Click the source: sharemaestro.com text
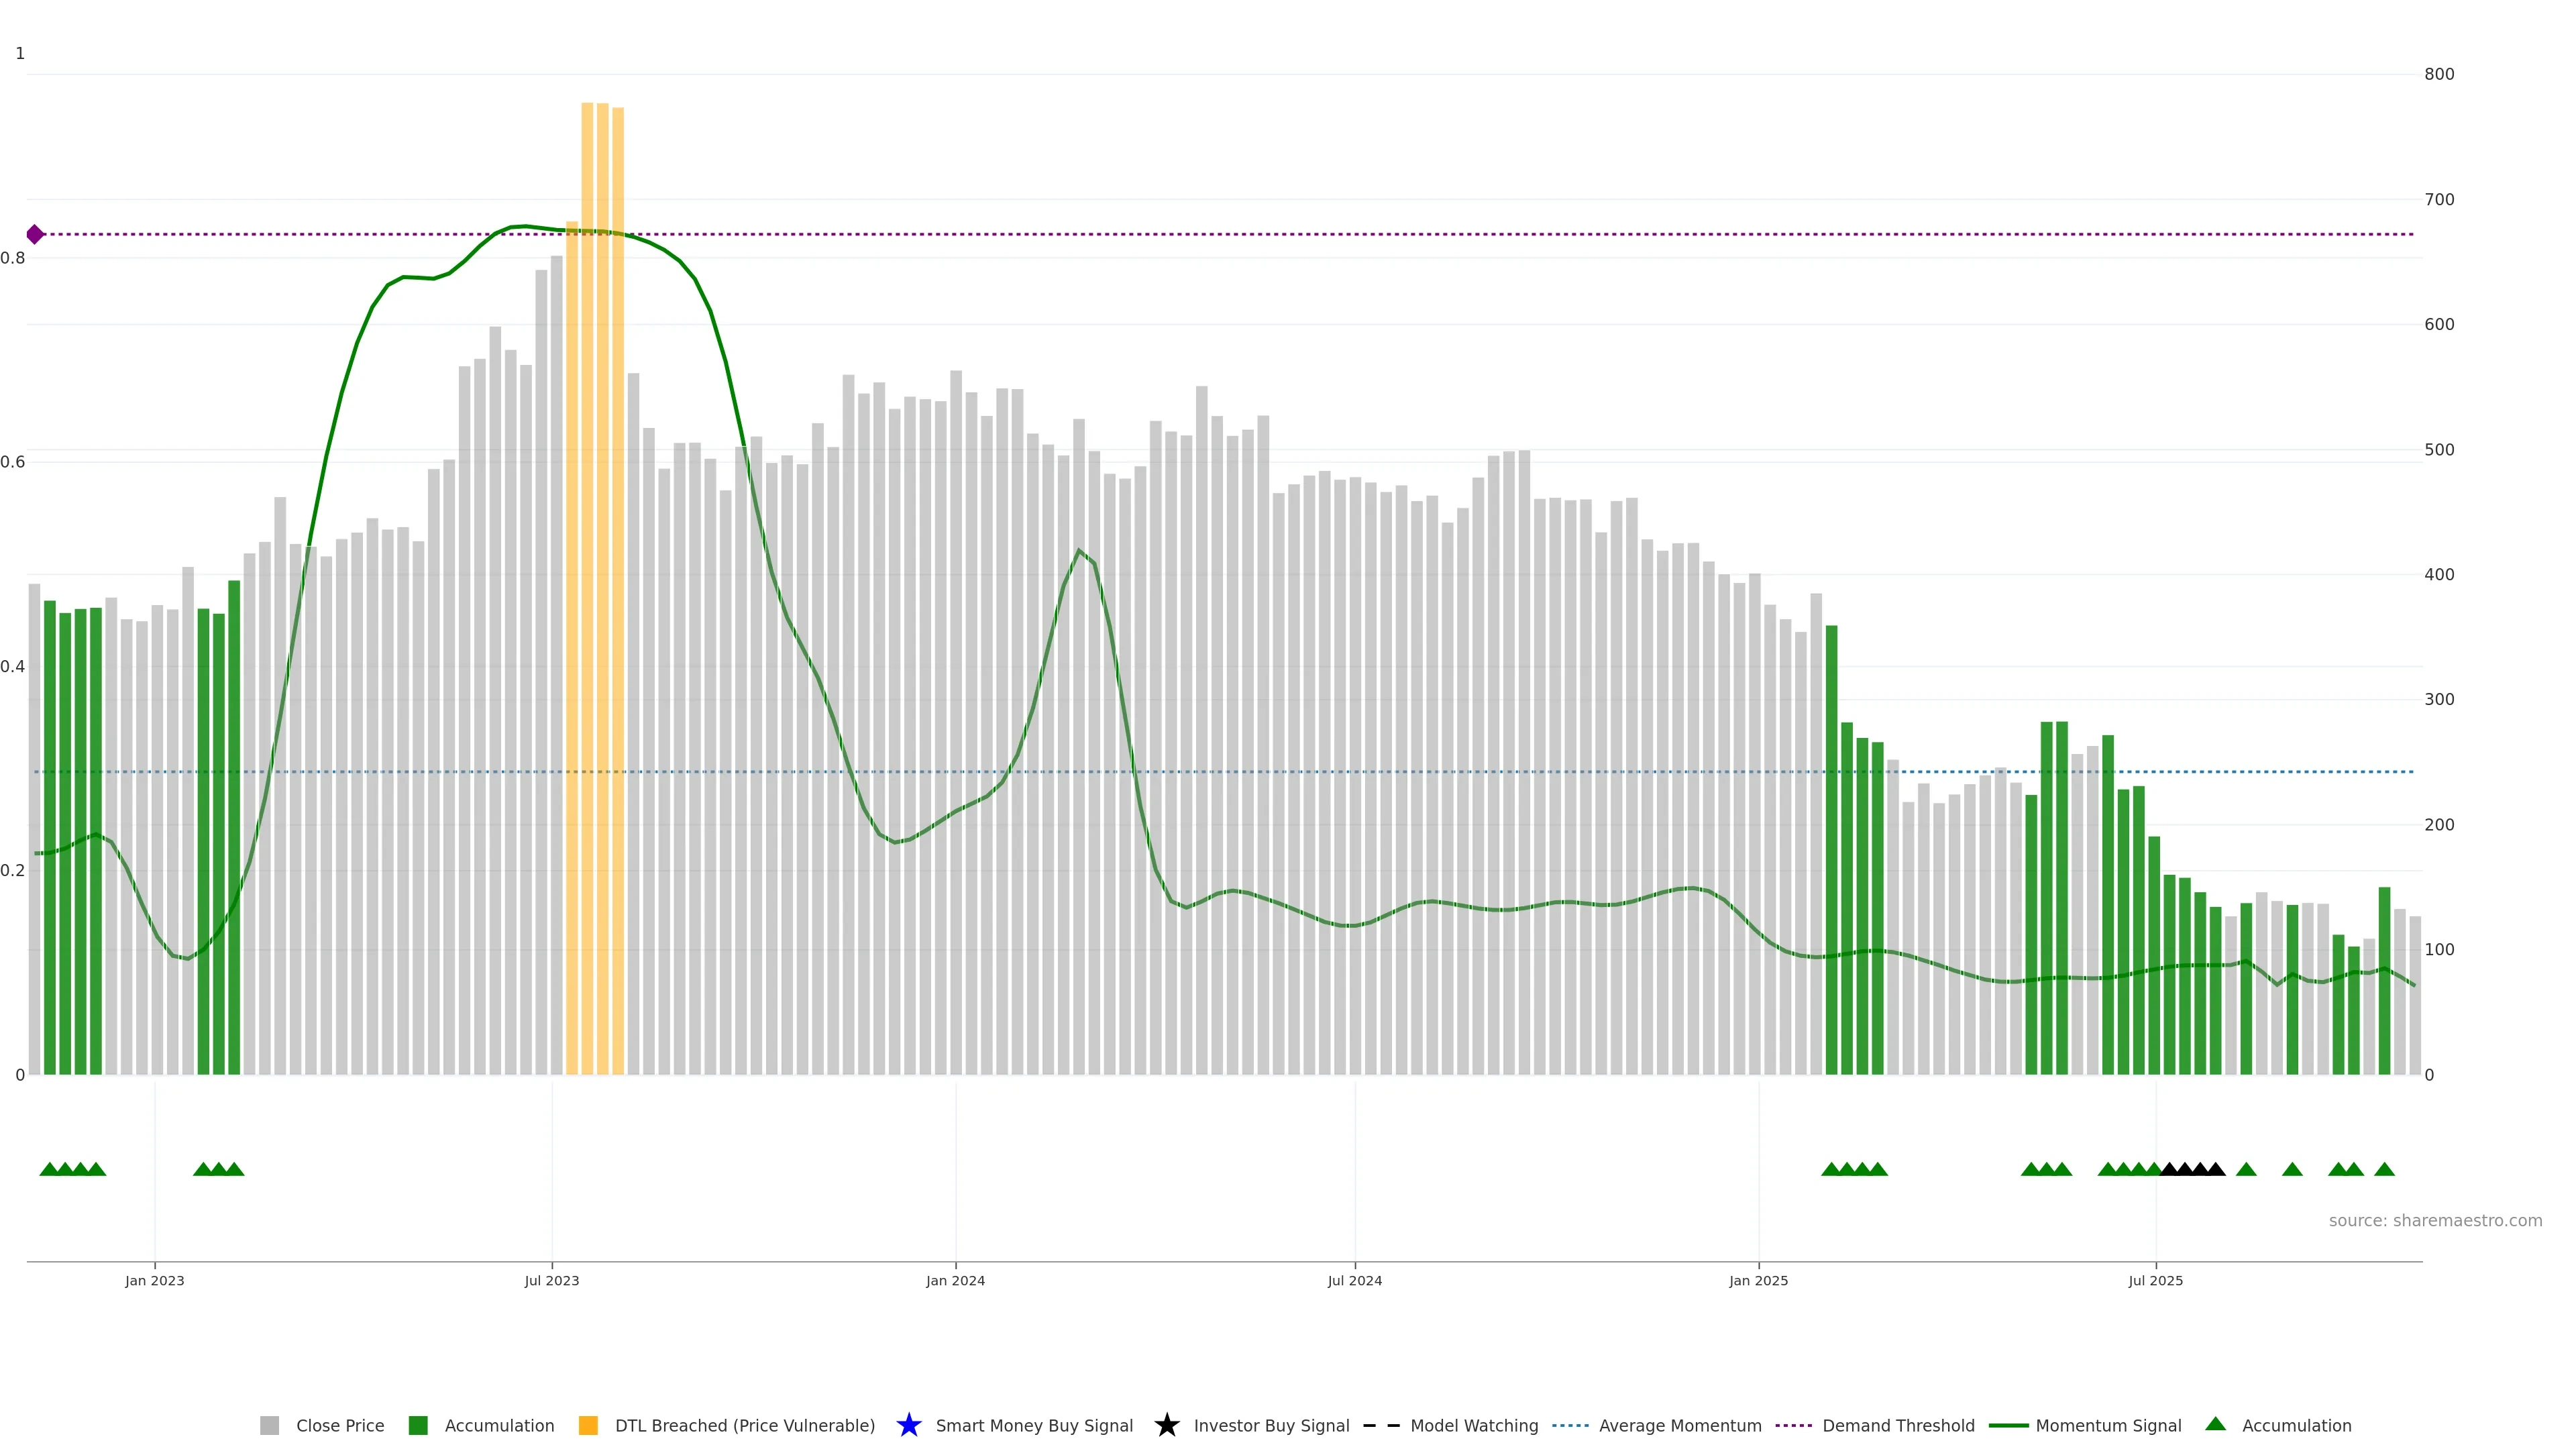This screenshot has width=2576, height=1449. (x=2435, y=1220)
